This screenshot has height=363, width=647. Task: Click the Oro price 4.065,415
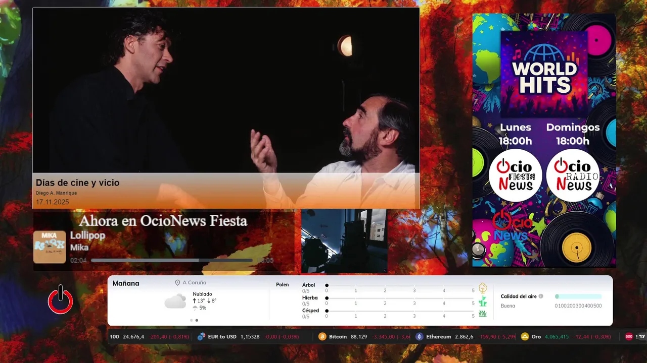point(557,337)
